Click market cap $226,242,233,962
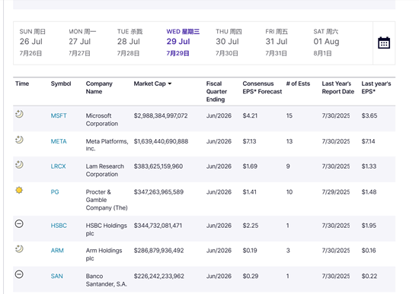 [158, 276]
